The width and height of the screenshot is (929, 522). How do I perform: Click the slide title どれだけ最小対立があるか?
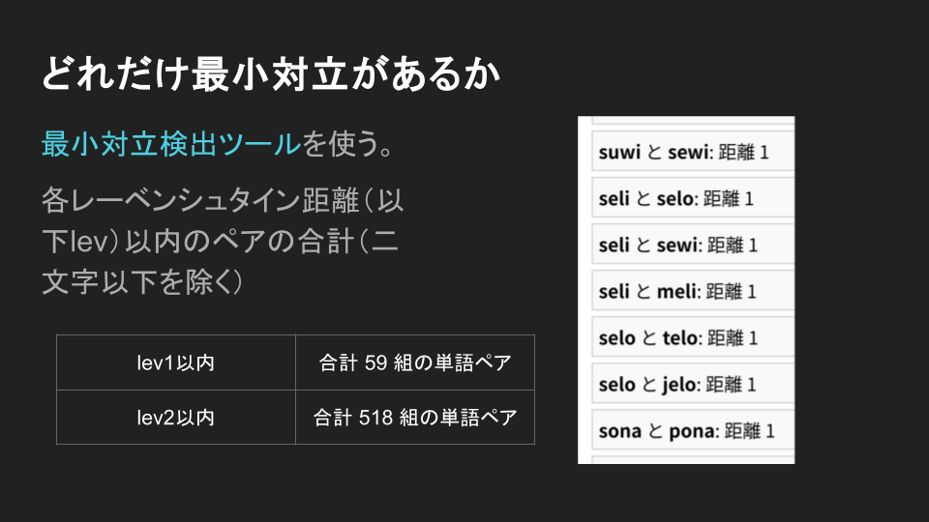(271, 75)
